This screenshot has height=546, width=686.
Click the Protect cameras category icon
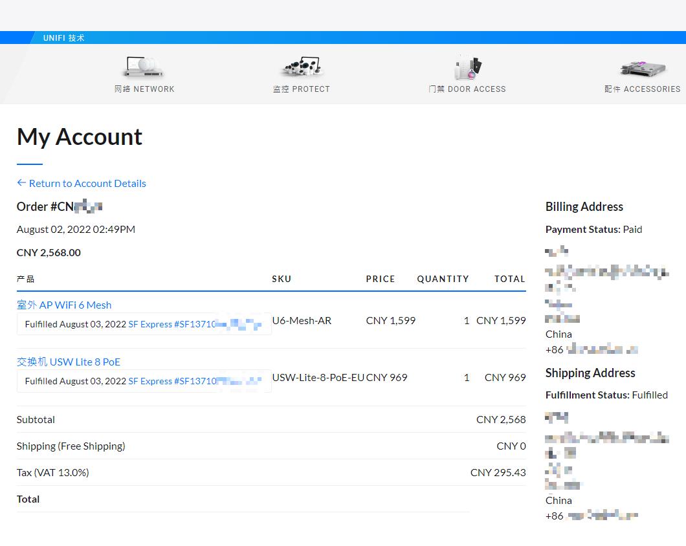301,67
